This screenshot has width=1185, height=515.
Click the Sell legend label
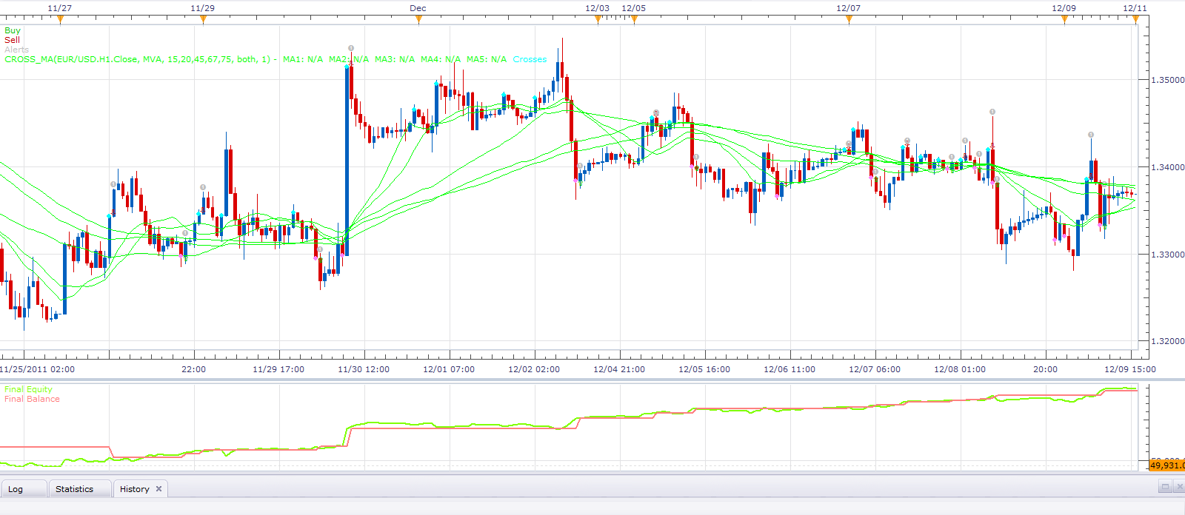(12, 40)
